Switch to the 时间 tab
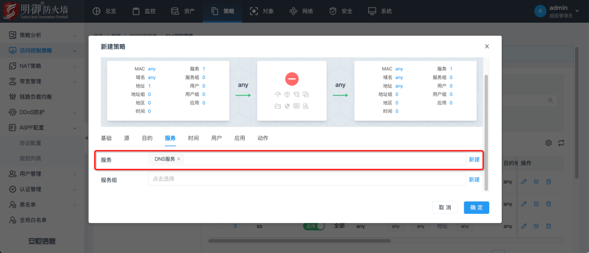The image size is (589, 253). [x=194, y=138]
